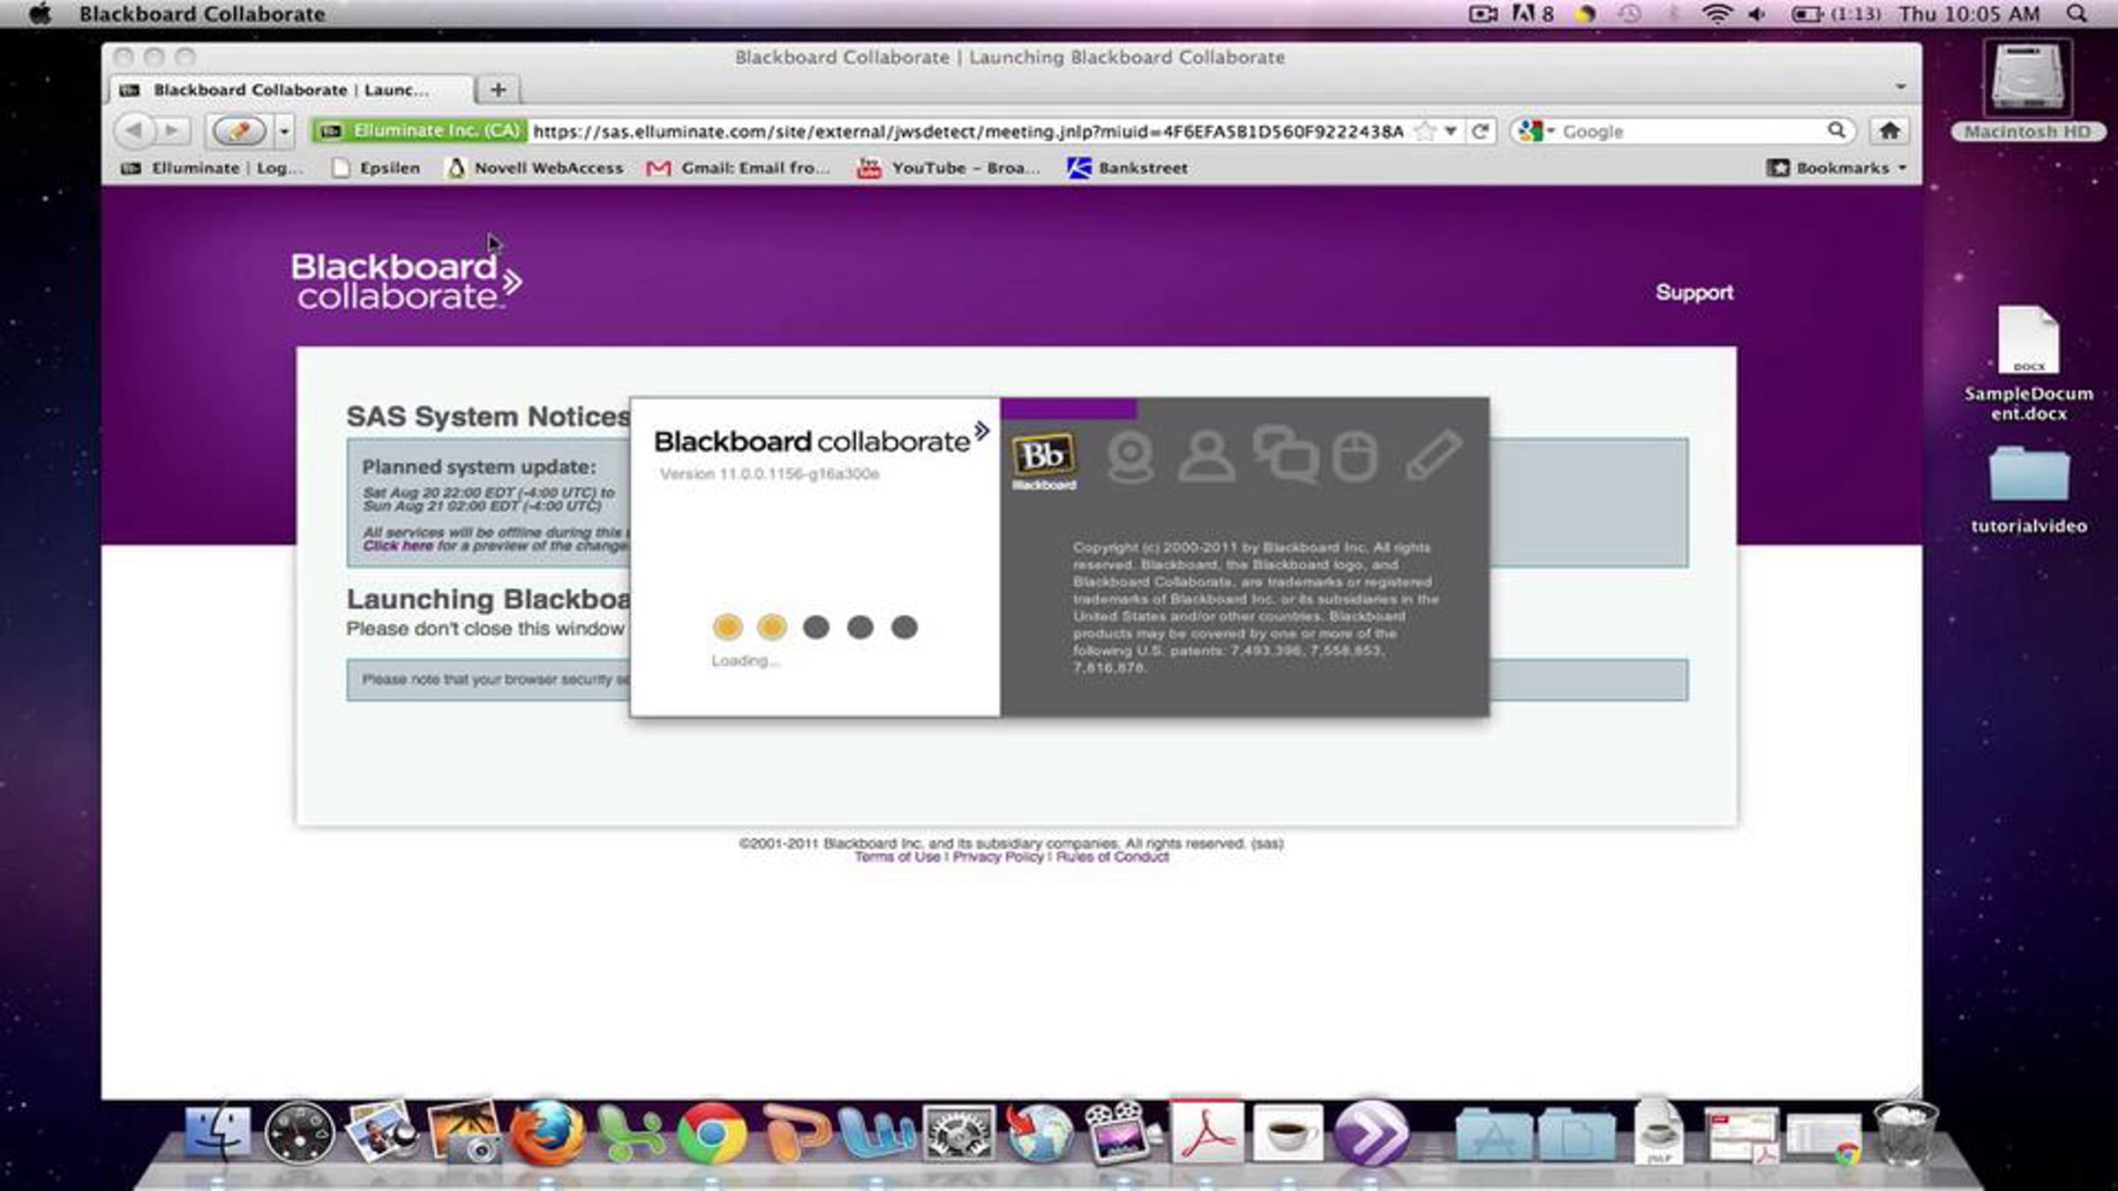Open the Trash in the dock
This screenshot has height=1191, width=2118.
click(x=1906, y=1134)
